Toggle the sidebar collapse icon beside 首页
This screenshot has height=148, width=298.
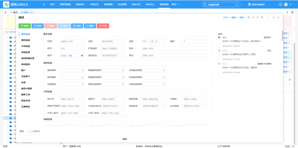(x=44, y=5)
